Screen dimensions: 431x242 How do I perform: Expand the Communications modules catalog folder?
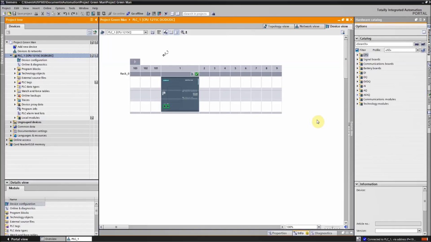358,99
